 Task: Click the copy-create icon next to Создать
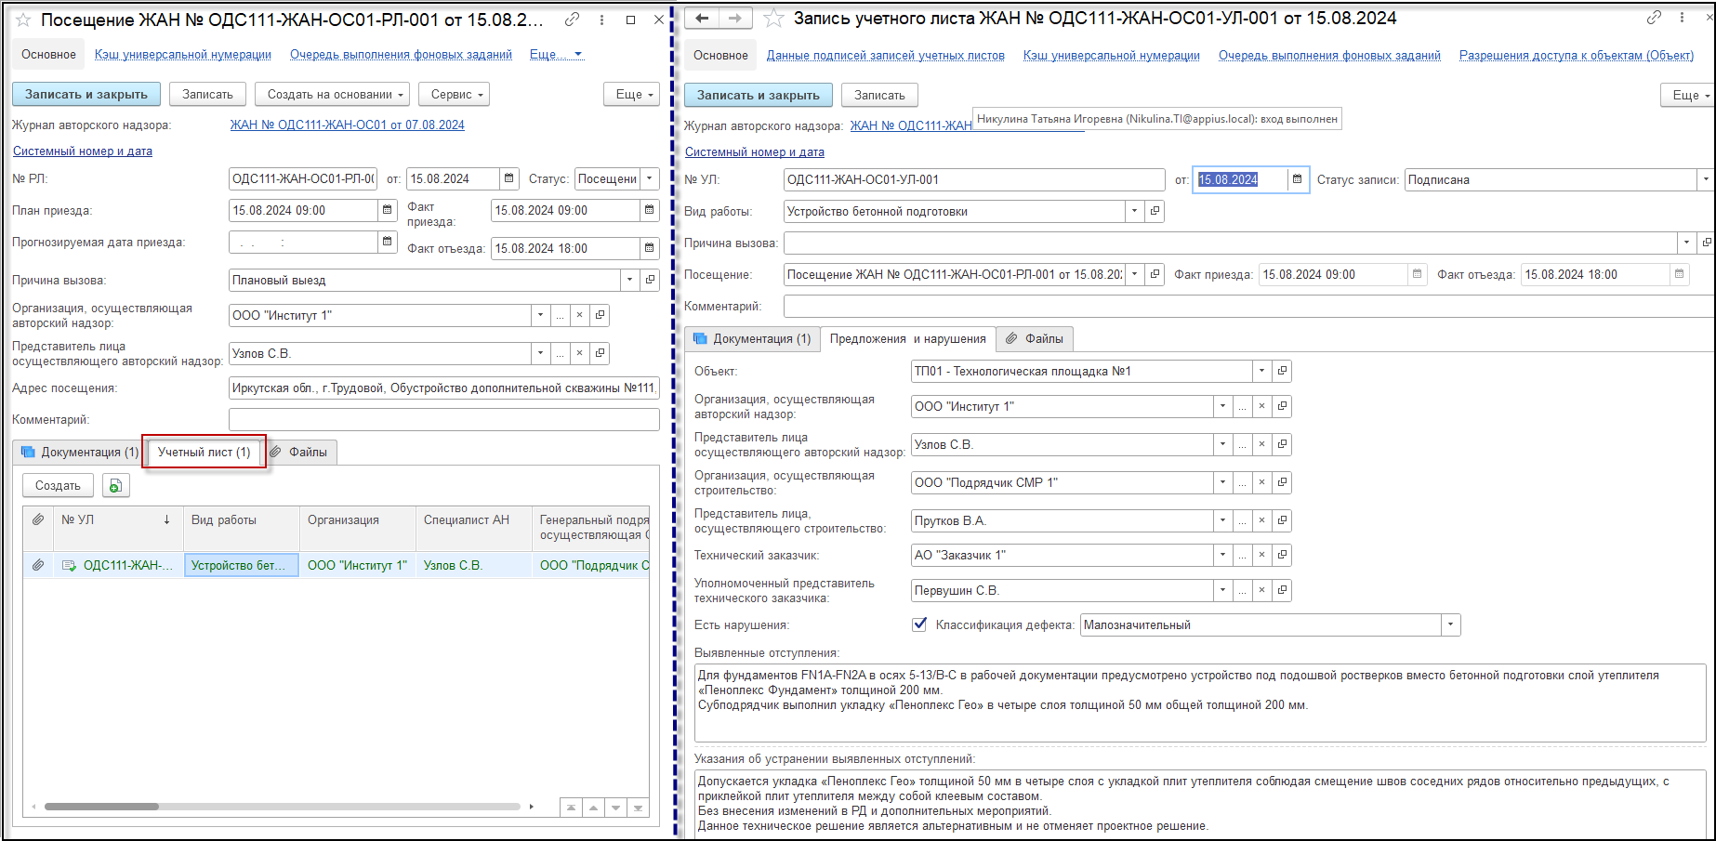[x=115, y=486]
